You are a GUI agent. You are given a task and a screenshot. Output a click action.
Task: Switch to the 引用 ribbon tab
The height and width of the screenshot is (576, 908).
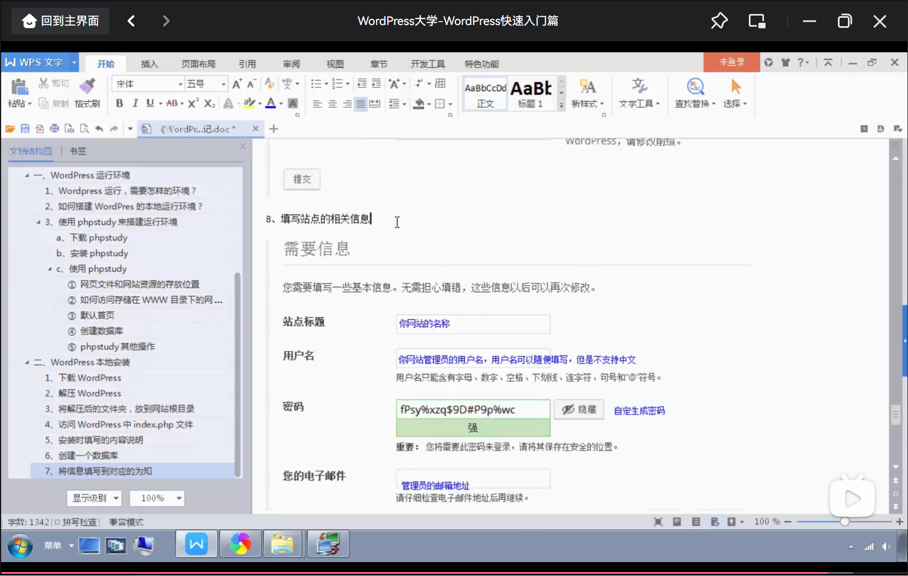click(247, 63)
